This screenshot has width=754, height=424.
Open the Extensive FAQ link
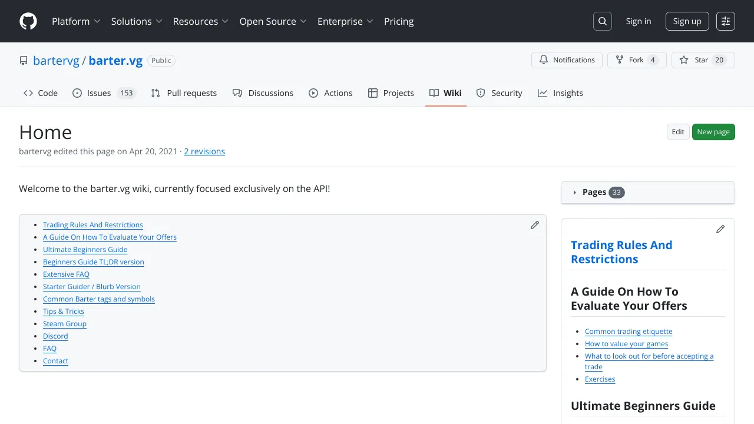click(66, 274)
